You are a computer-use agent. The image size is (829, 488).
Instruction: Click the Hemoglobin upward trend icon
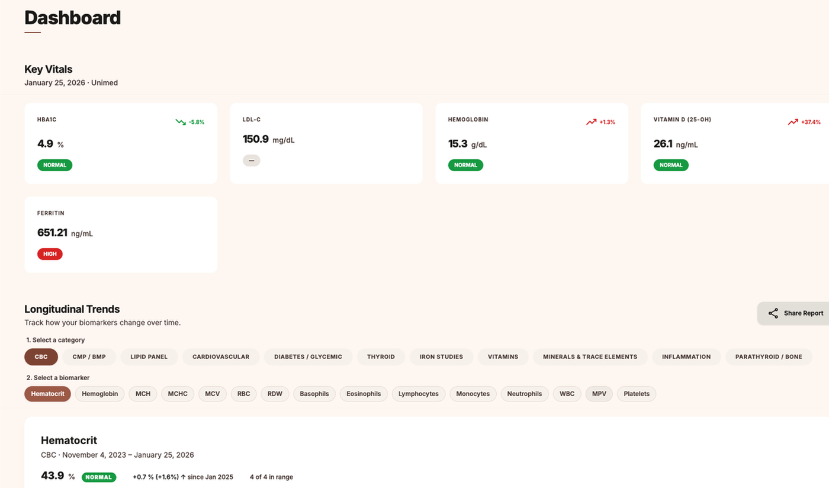coord(591,122)
